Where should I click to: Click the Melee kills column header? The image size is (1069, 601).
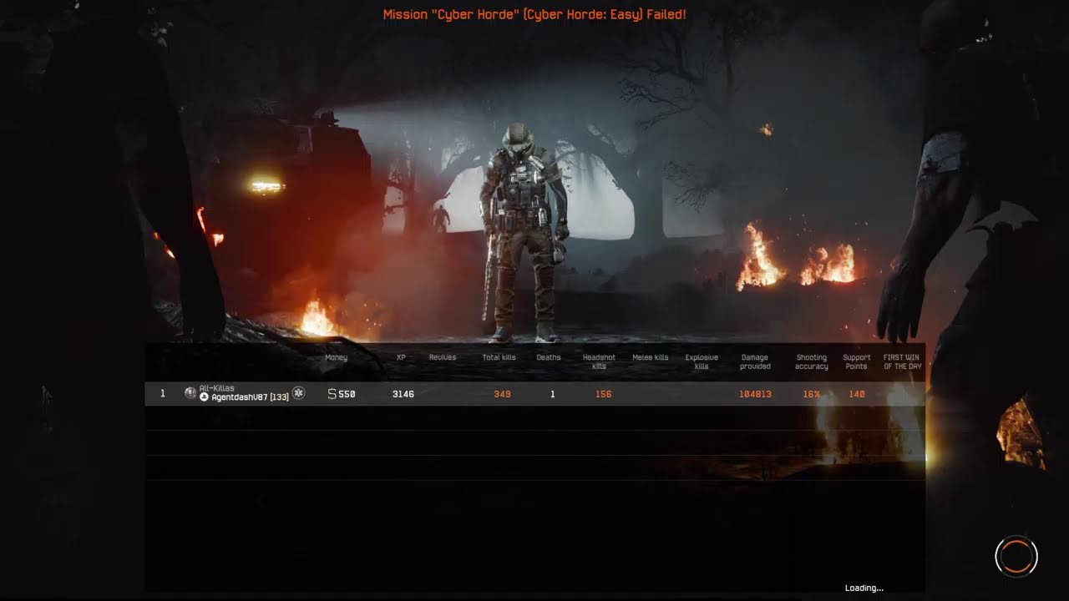tap(650, 357)
